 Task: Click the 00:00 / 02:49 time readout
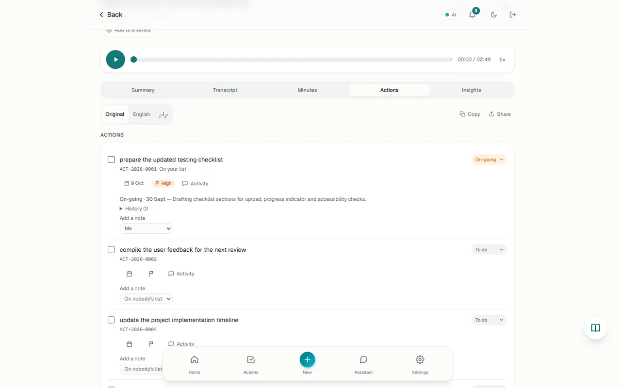point(474,60)
